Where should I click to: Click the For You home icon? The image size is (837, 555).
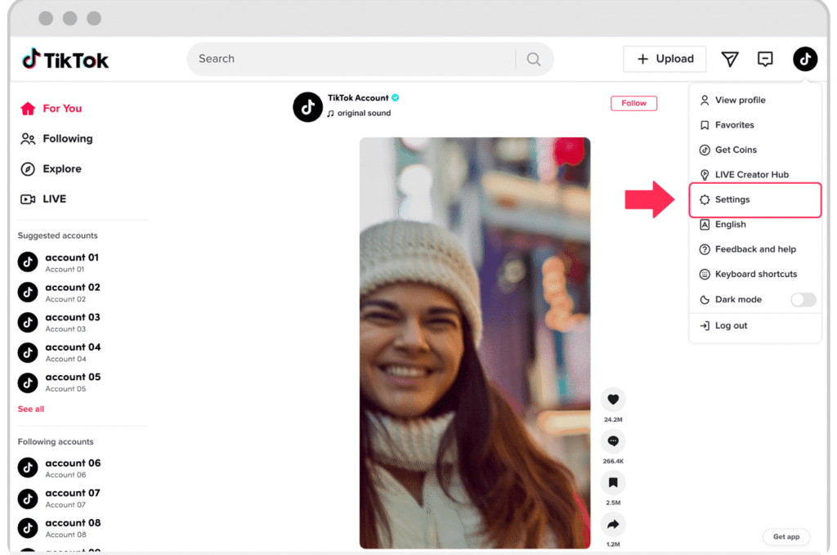tap(28, 109)
